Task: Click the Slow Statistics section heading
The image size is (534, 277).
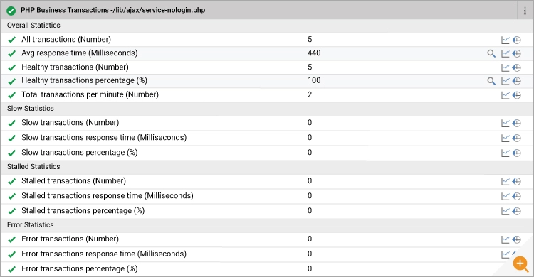Action: (x=31, y=109)
